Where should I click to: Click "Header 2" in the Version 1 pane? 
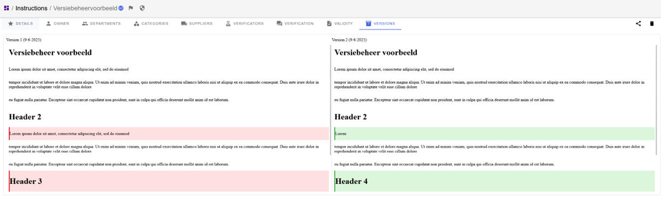(25, 116)
